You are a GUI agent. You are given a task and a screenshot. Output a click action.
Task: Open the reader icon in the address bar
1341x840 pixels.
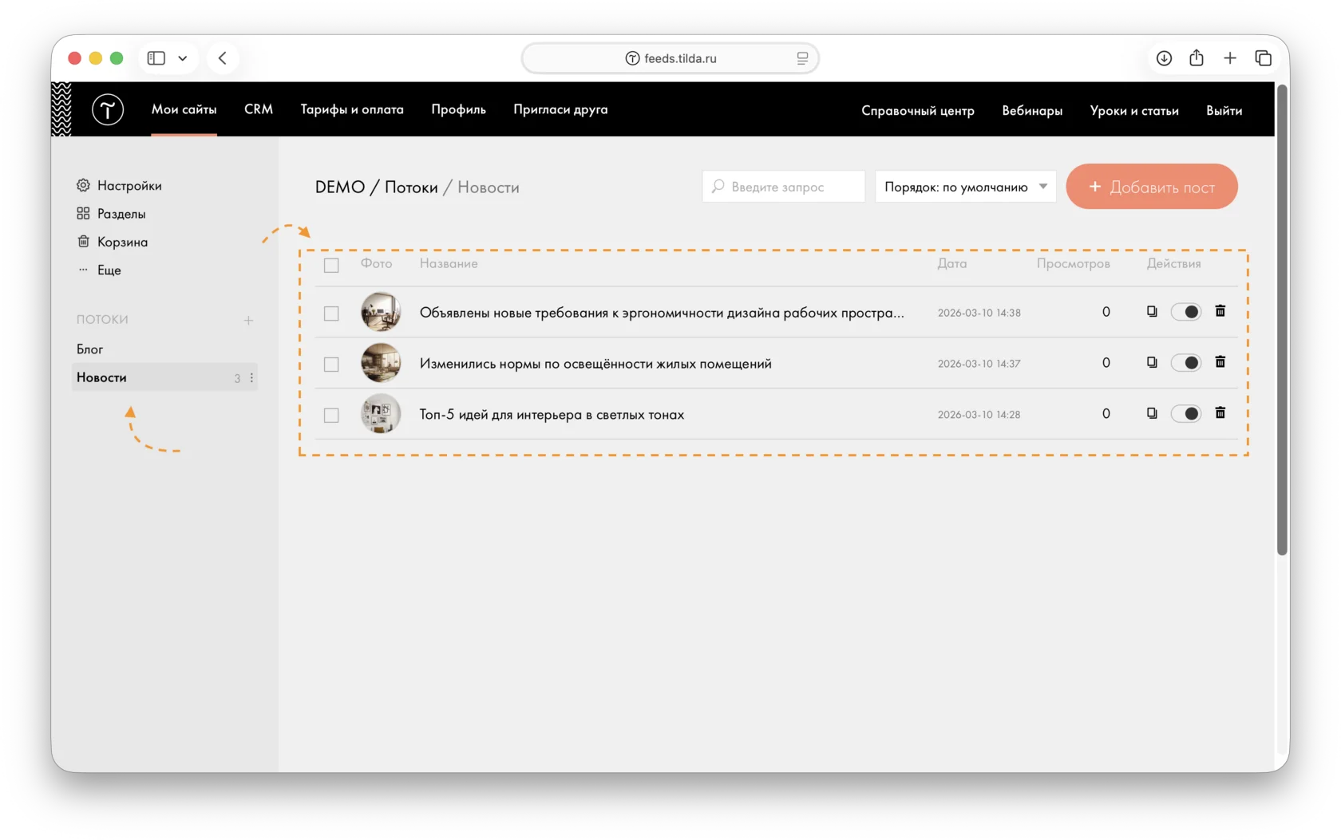click(x=802, y=58)
